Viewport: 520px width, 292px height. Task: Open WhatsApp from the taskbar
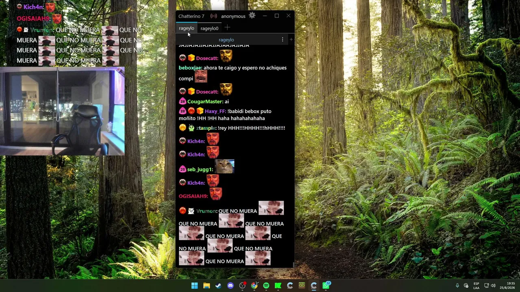(x=326, y=286)
